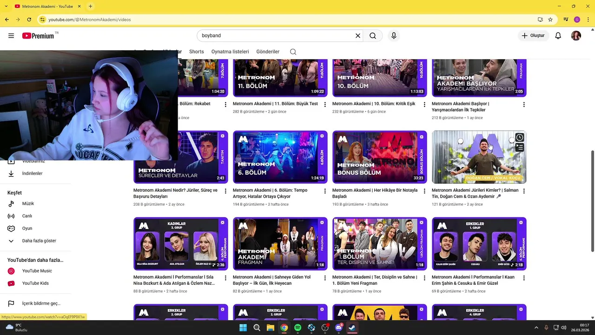Open Steam from taskbar
The width and height of the screenshot is (595, 335).
tap(352, 328)
